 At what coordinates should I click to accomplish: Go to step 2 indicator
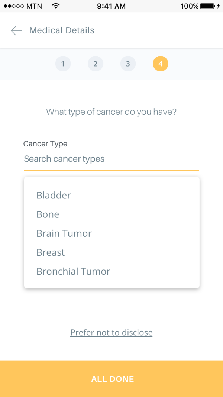tap(95, 64)
